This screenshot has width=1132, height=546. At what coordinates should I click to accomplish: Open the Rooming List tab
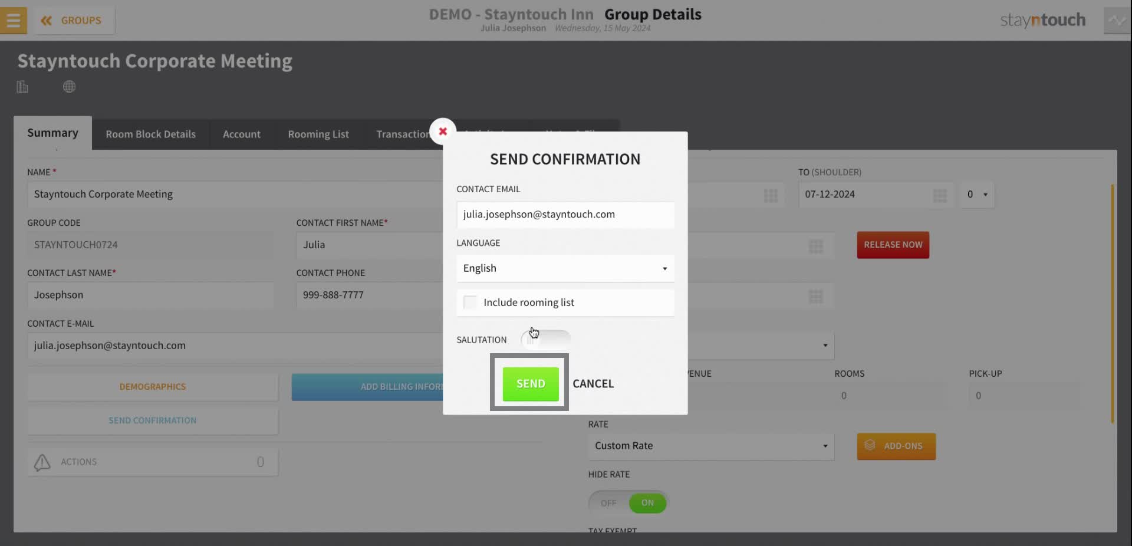pyautogui.click(x=318, y=134)
